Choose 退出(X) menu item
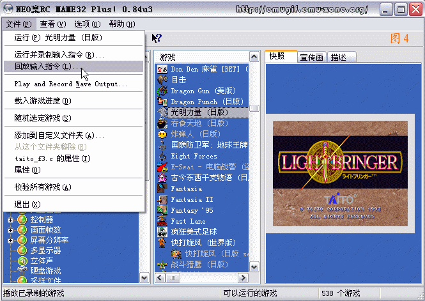Viewport: 425px width, 301px height. coord(73,205)
